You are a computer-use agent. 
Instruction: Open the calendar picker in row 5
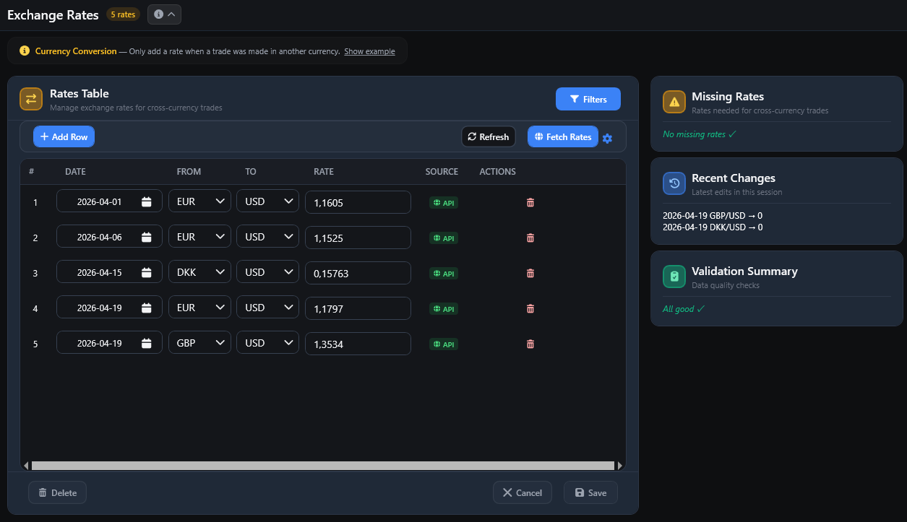[x=147, y=343]
